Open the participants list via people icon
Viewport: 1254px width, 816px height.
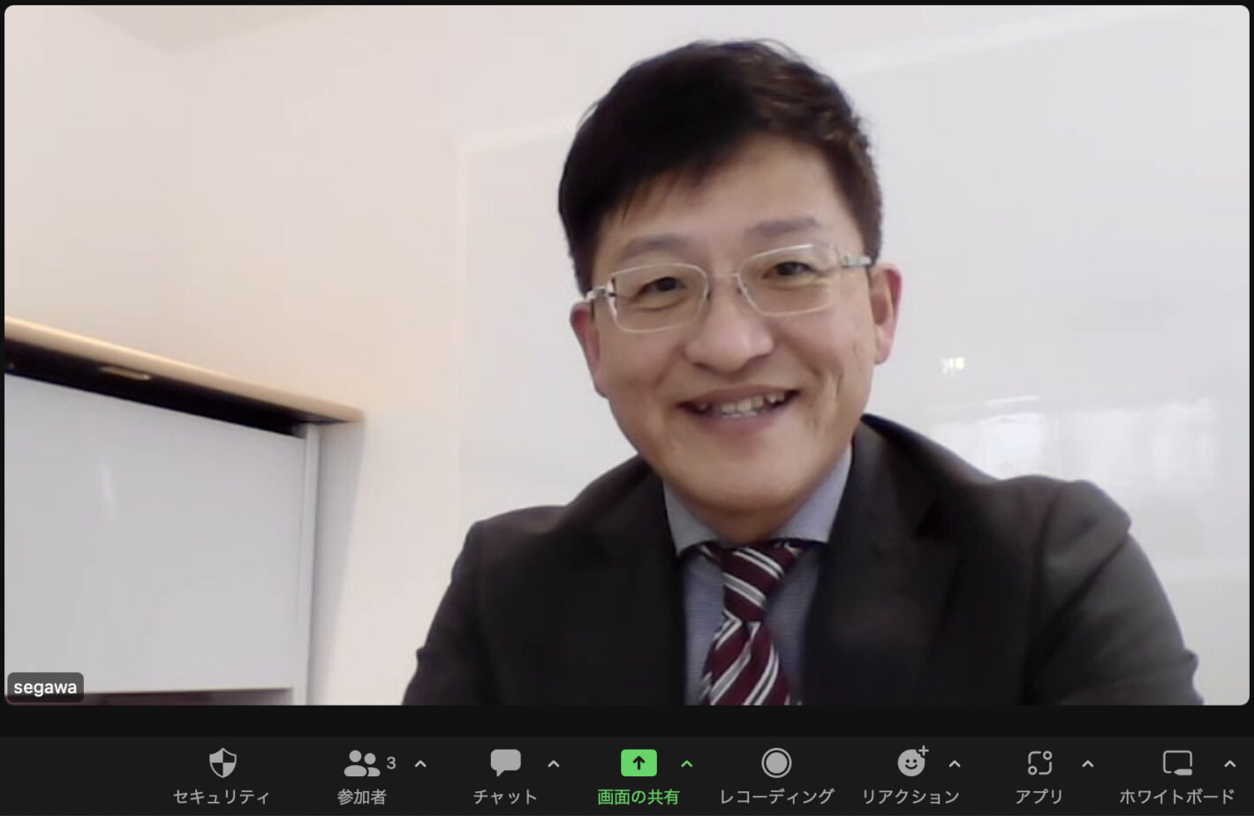point(361,763)
